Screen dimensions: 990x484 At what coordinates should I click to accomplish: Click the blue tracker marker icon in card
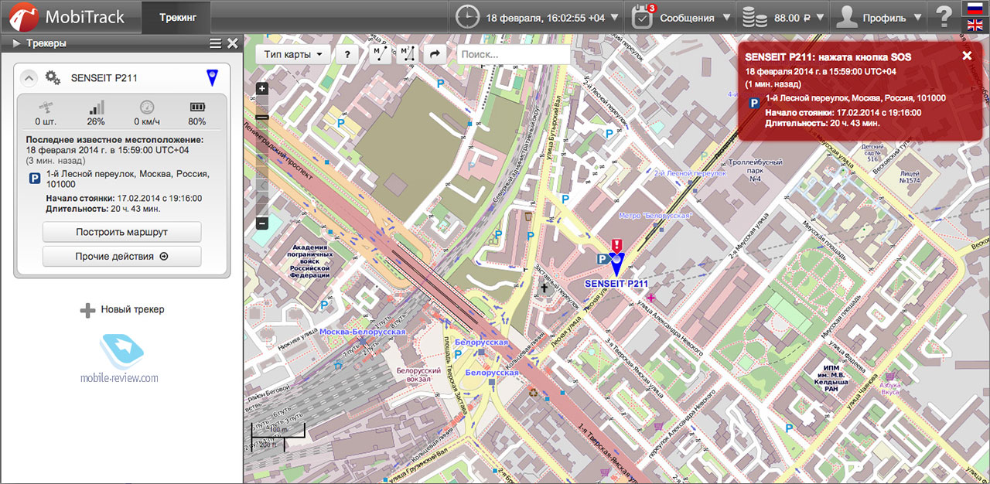[212, 77]
